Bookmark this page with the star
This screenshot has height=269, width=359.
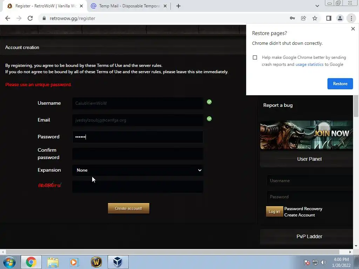coord(315,18)
